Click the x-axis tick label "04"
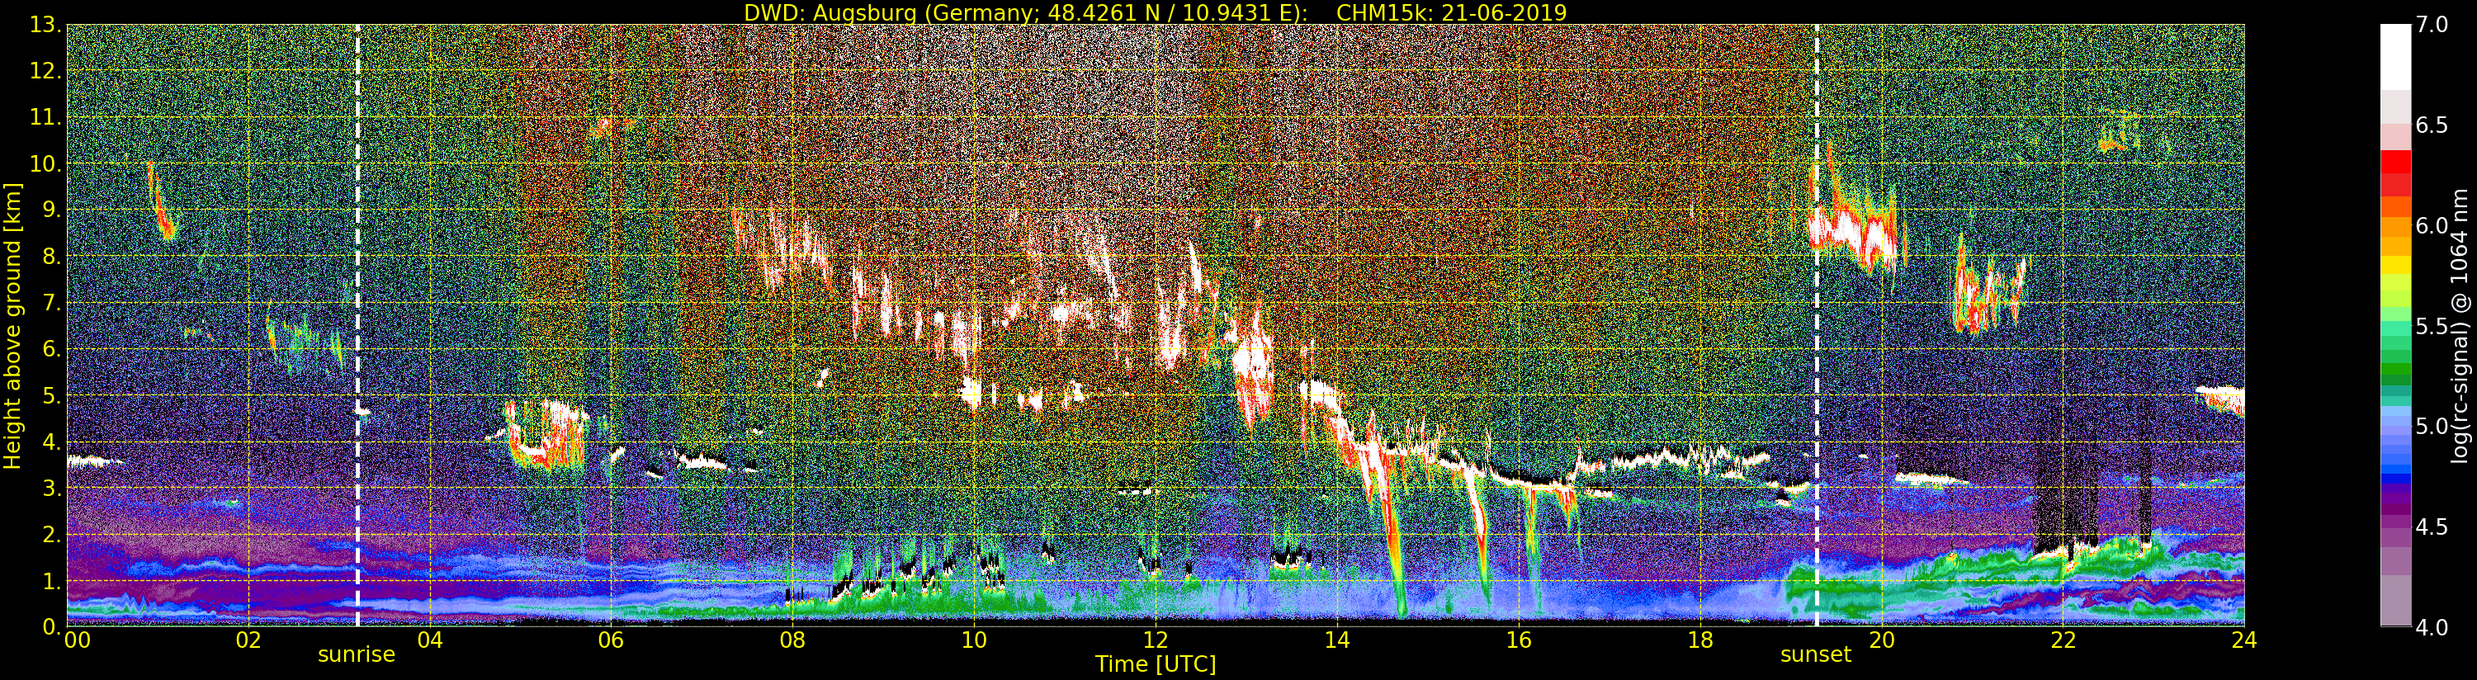This screenshot has height=680, width=2477. 430,640
